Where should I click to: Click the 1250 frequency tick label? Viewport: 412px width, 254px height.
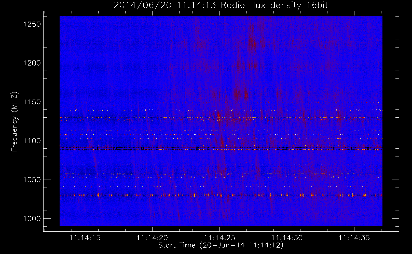click(32, 24)
